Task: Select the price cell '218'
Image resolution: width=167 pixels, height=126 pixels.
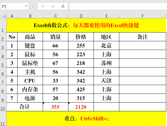Action: coord(81,63)
